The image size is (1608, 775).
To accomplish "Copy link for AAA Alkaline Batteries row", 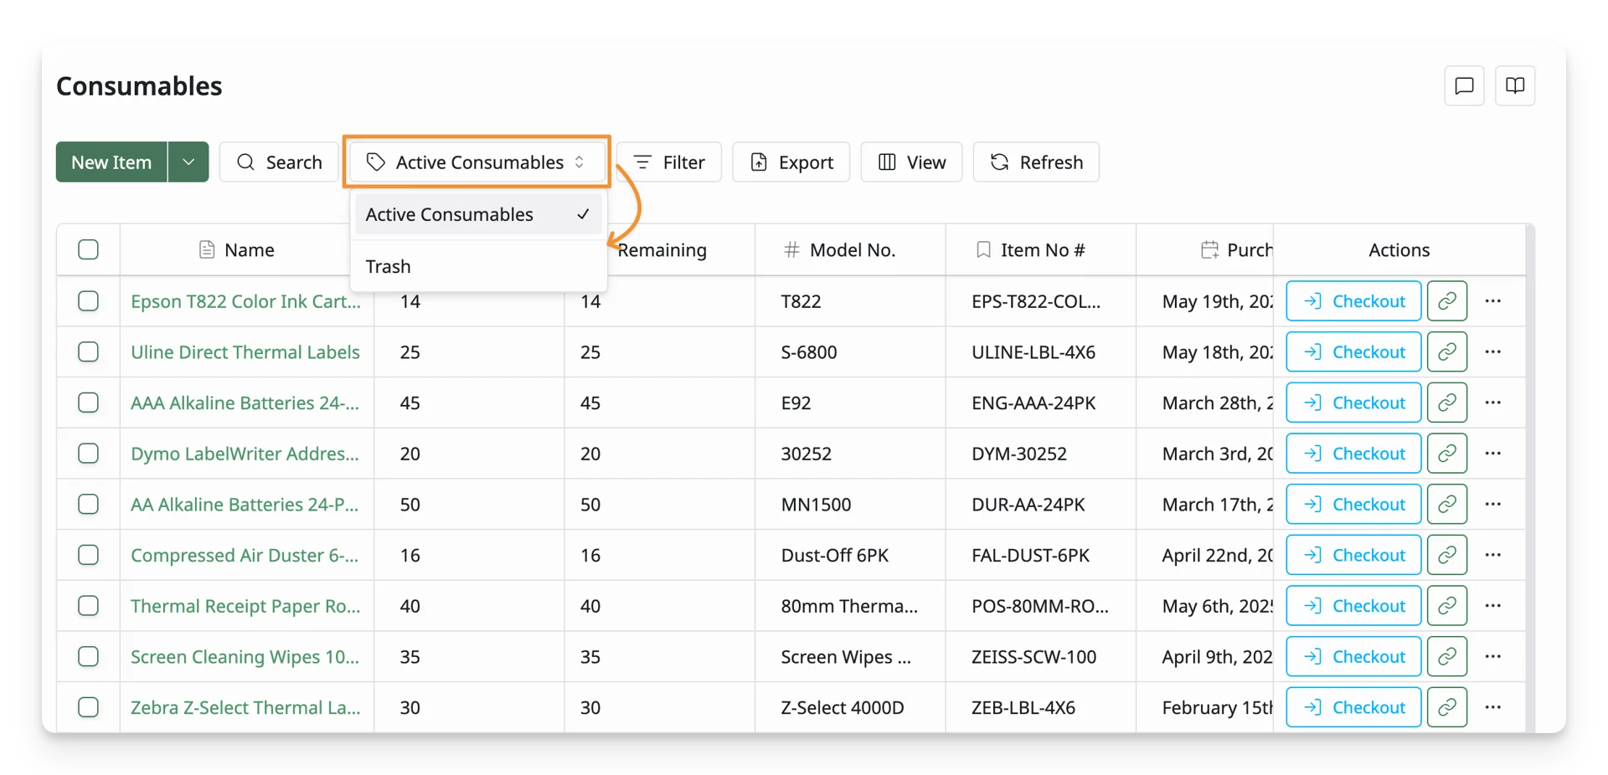I will click(1446, 403).
